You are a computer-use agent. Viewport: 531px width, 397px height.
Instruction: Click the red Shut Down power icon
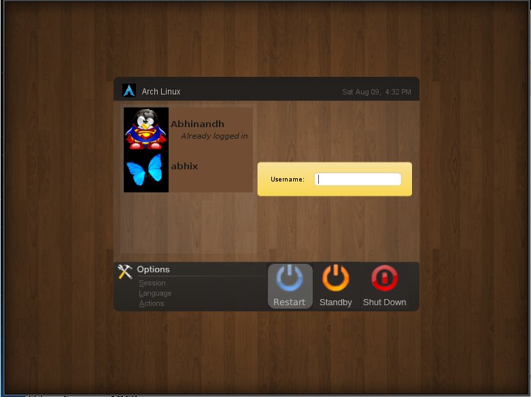384,278
